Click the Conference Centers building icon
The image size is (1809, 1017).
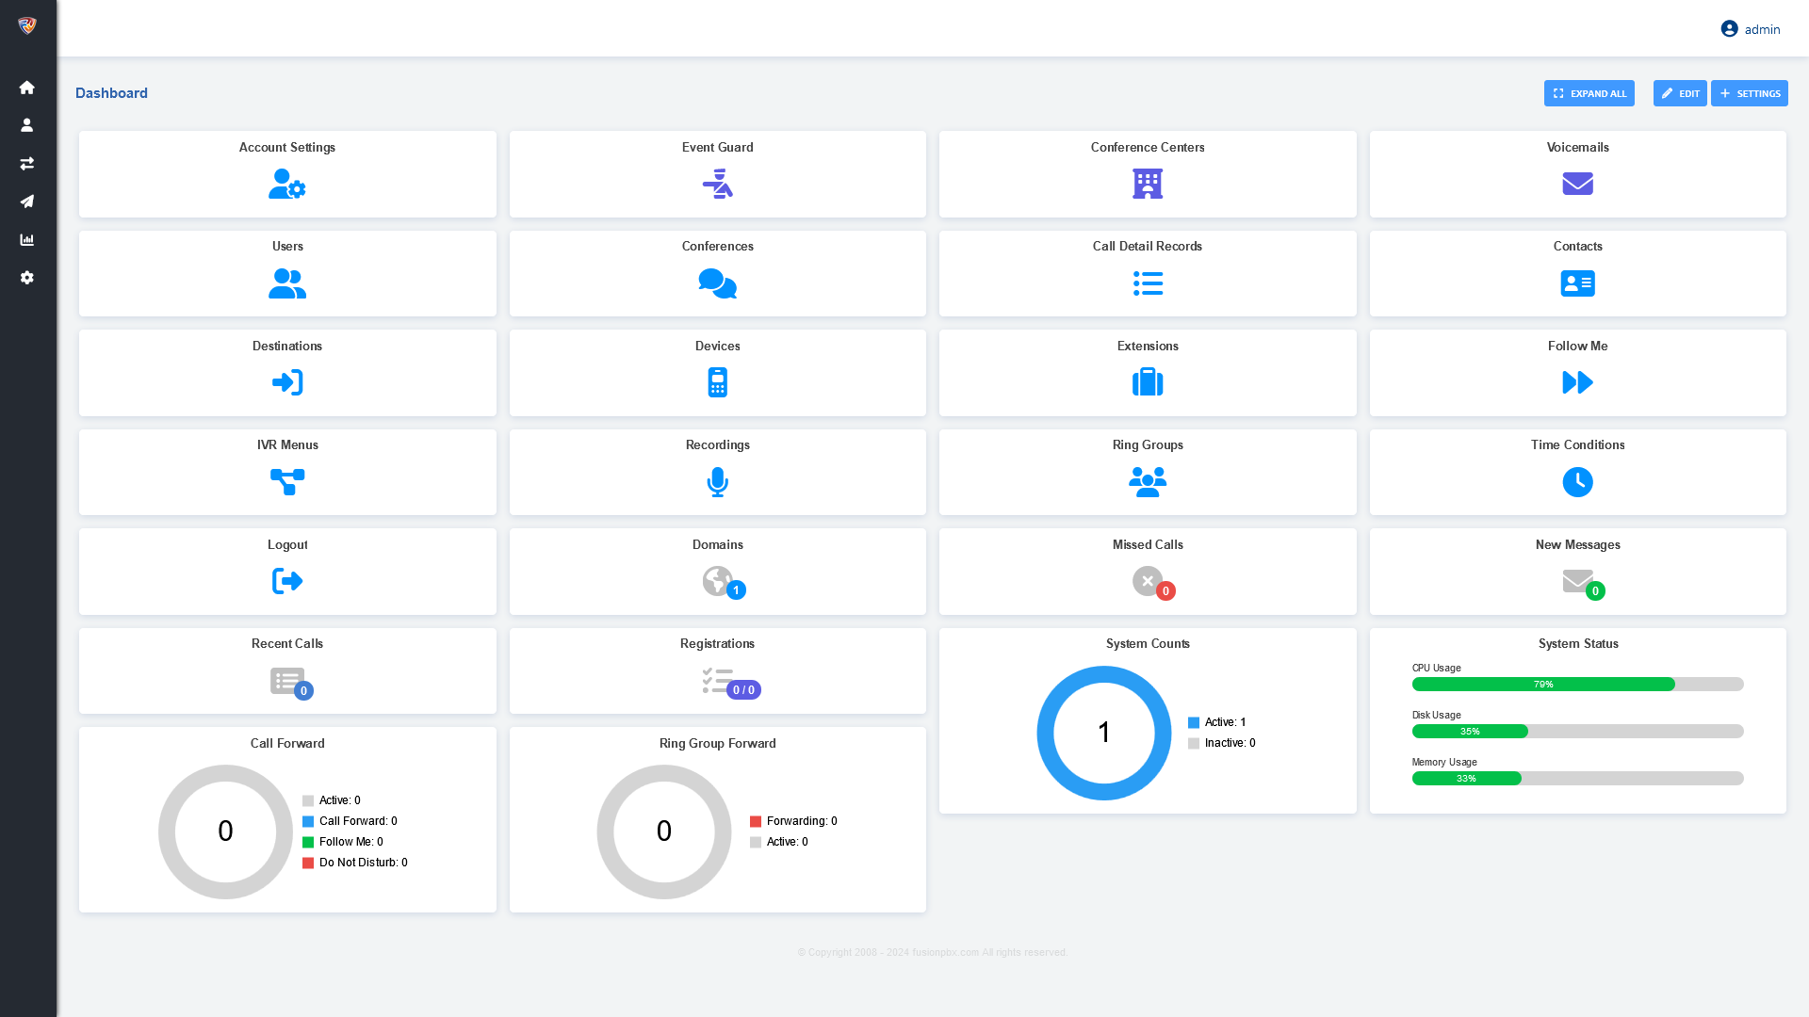click(1147, 184)
